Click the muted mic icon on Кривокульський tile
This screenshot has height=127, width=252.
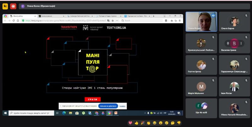213,37
